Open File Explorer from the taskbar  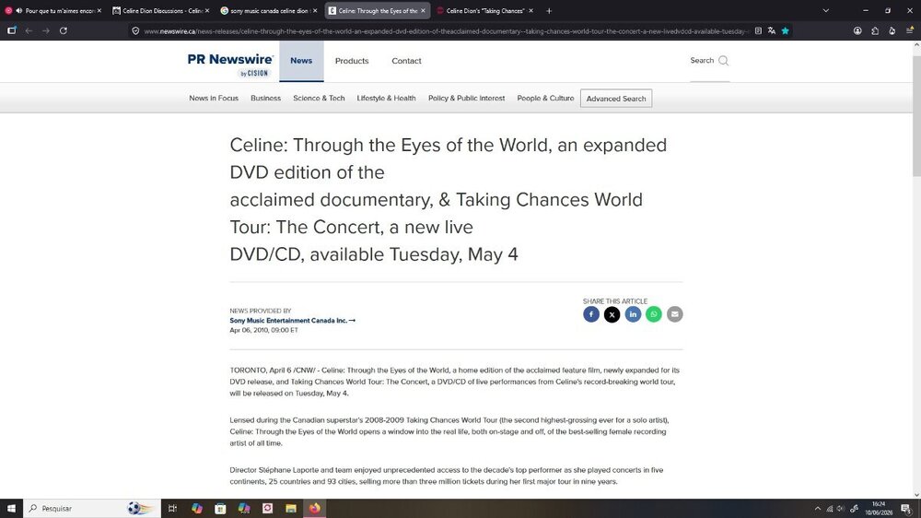(291, 508)
